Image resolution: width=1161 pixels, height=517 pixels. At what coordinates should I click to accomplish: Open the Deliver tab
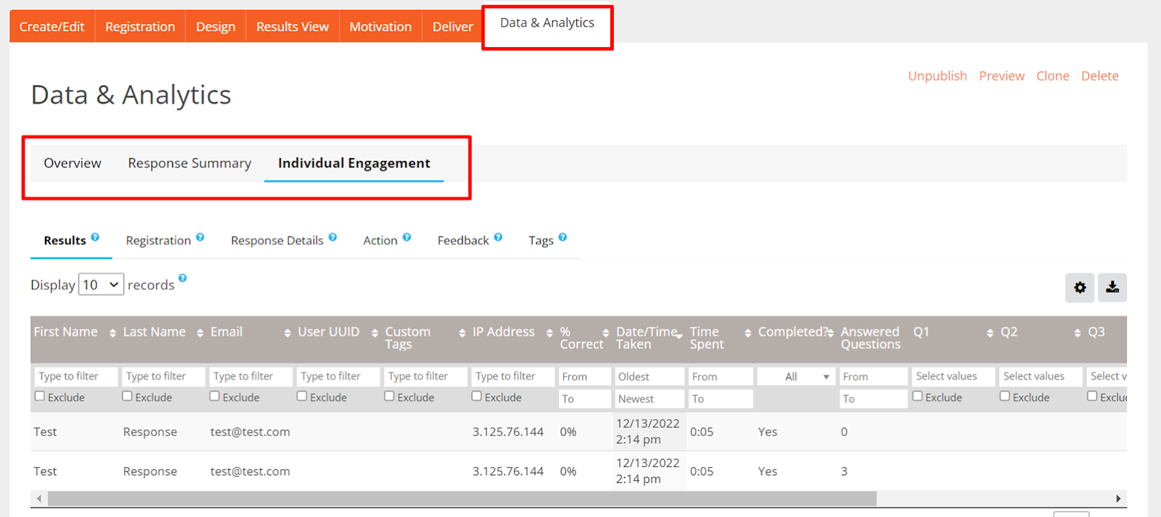coord(453,26)
